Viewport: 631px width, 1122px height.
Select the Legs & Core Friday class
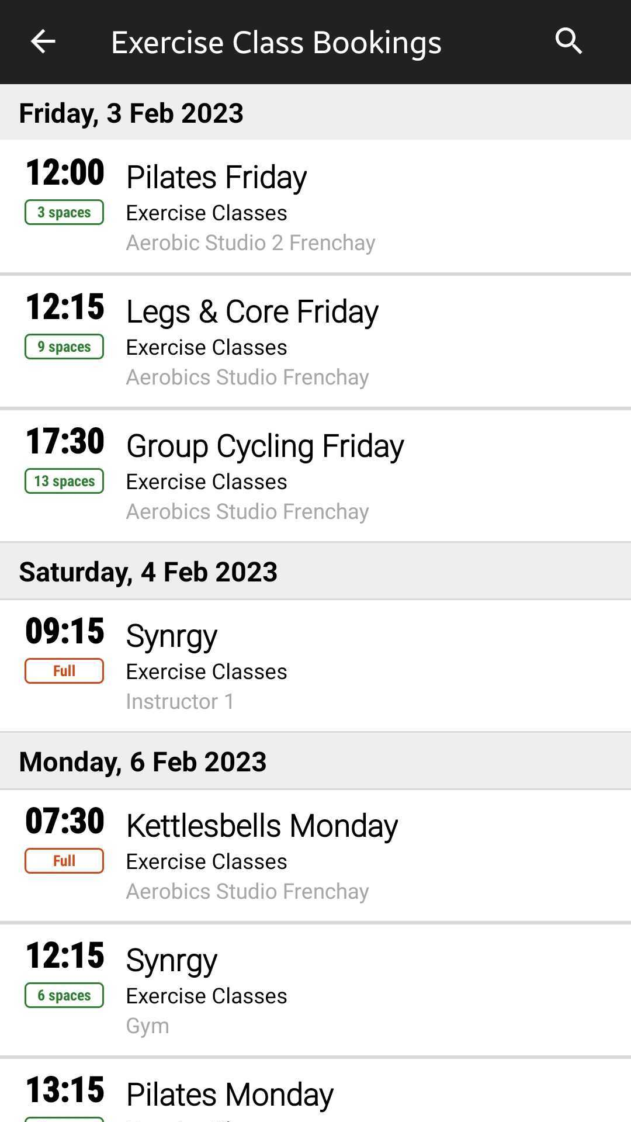pyautogui.click(x=252, y=311)
